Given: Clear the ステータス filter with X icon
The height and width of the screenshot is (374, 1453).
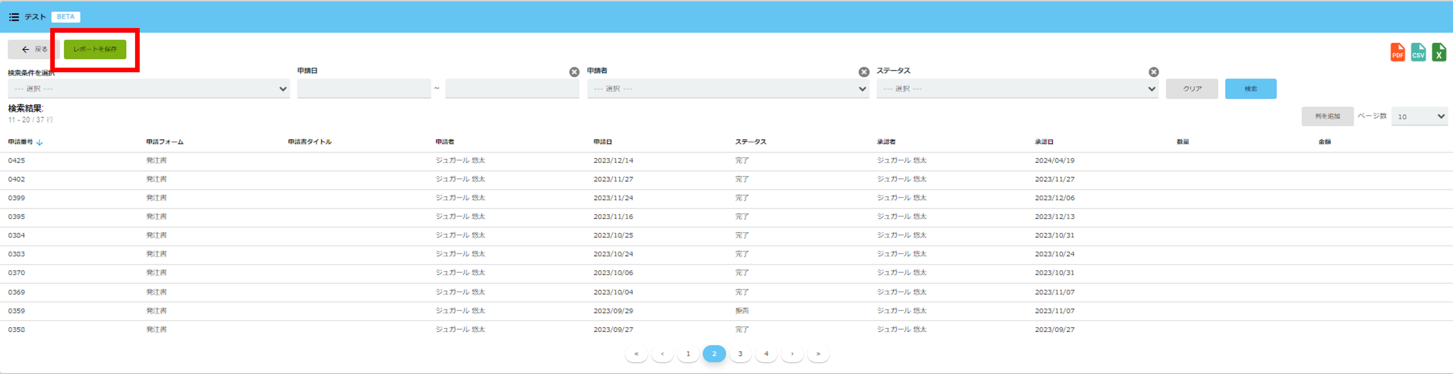Looking at the screenshot, I should [1153, 72].
